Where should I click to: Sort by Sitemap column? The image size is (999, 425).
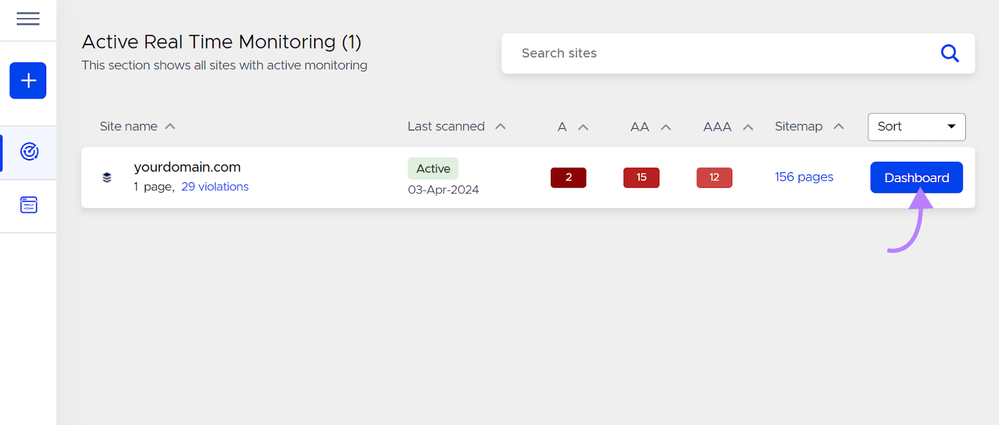coord(809,126)
